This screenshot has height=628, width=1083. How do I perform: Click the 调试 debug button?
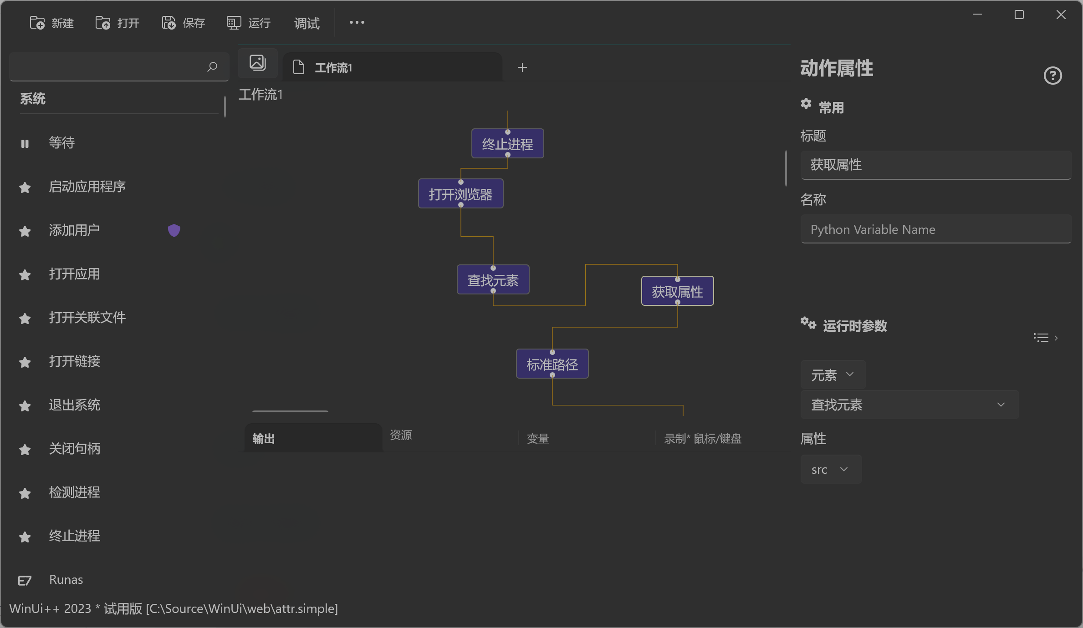[307, 23]
